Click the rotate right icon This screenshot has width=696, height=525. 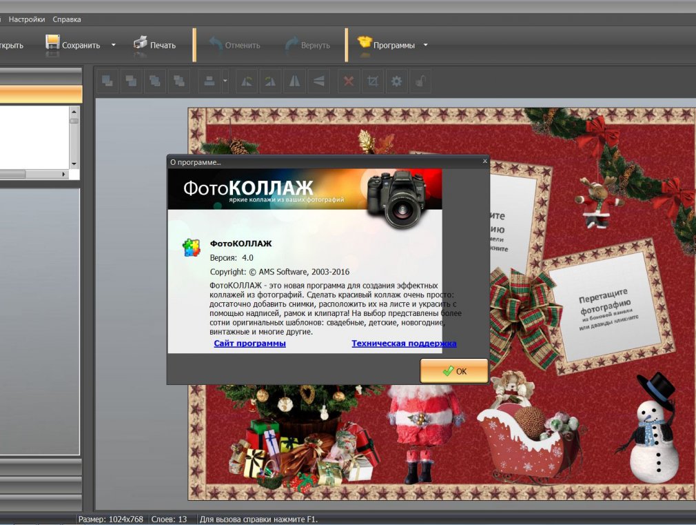[x=270, y=81]
